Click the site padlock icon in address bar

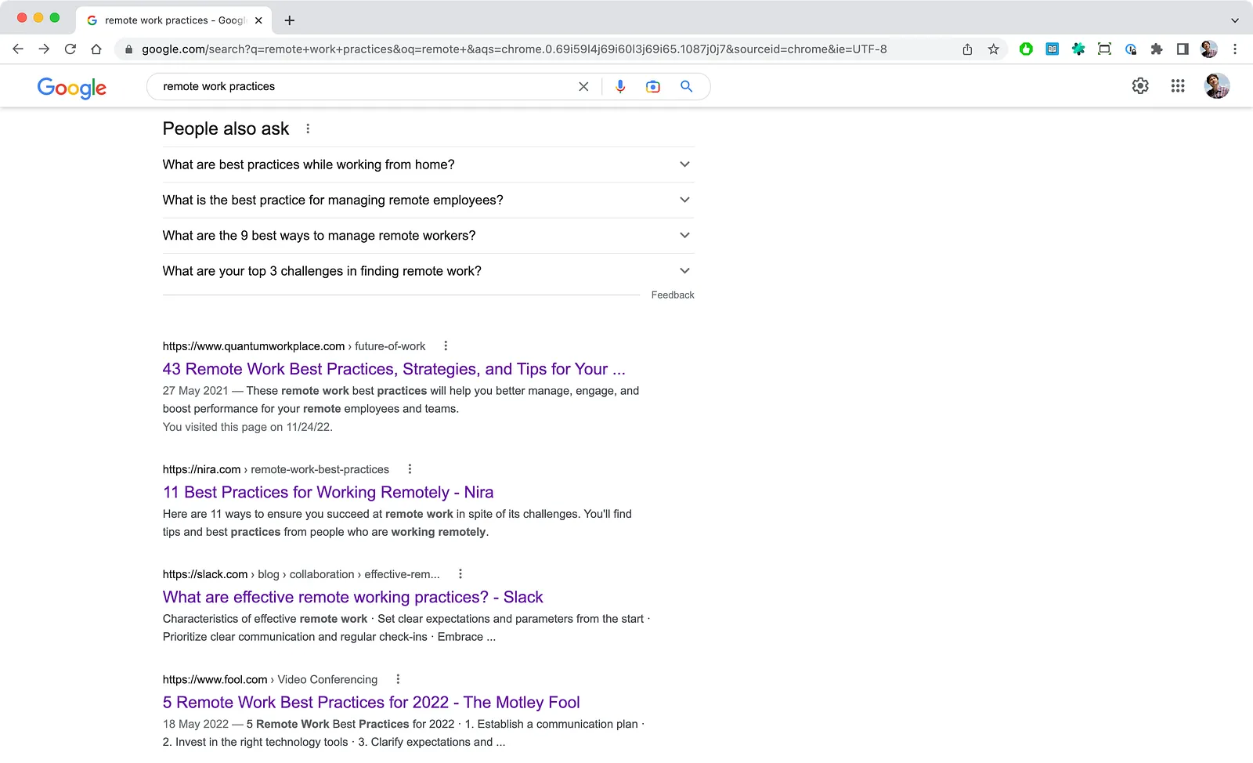click(x=129, y=49)
